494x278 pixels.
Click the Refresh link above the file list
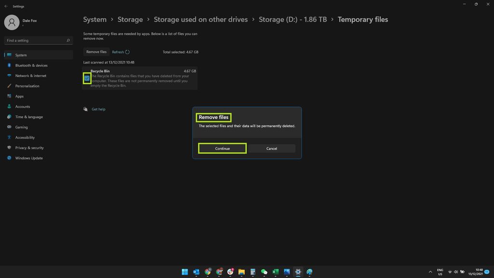coord(118,52)
